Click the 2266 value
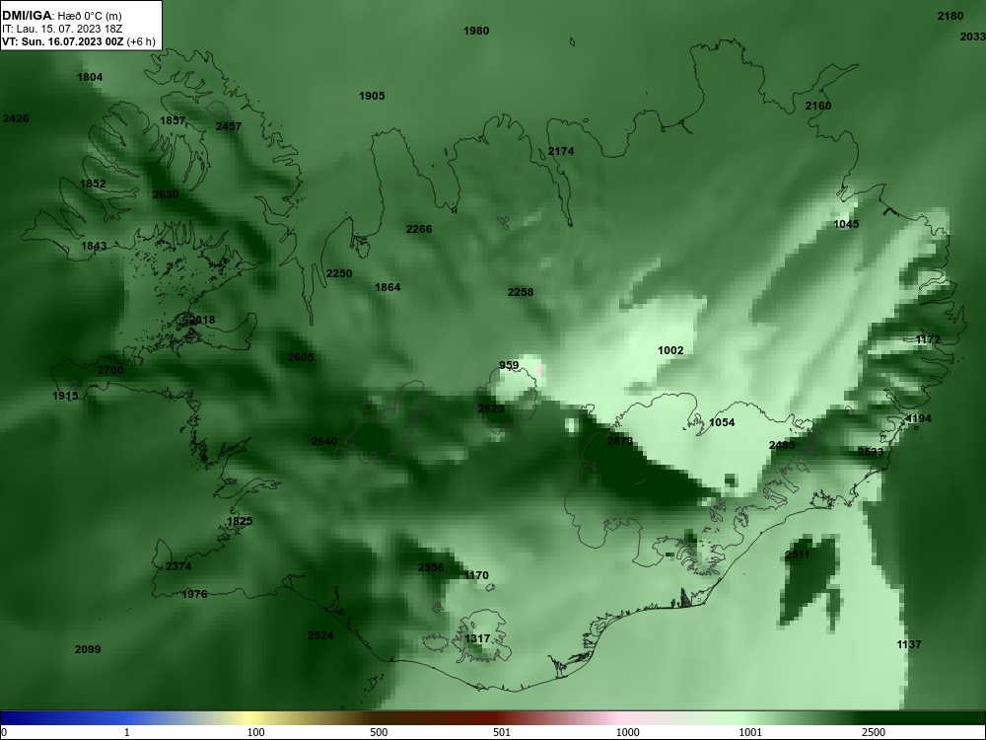This screenshot has height=740, width=986. [x=419, y=230]
